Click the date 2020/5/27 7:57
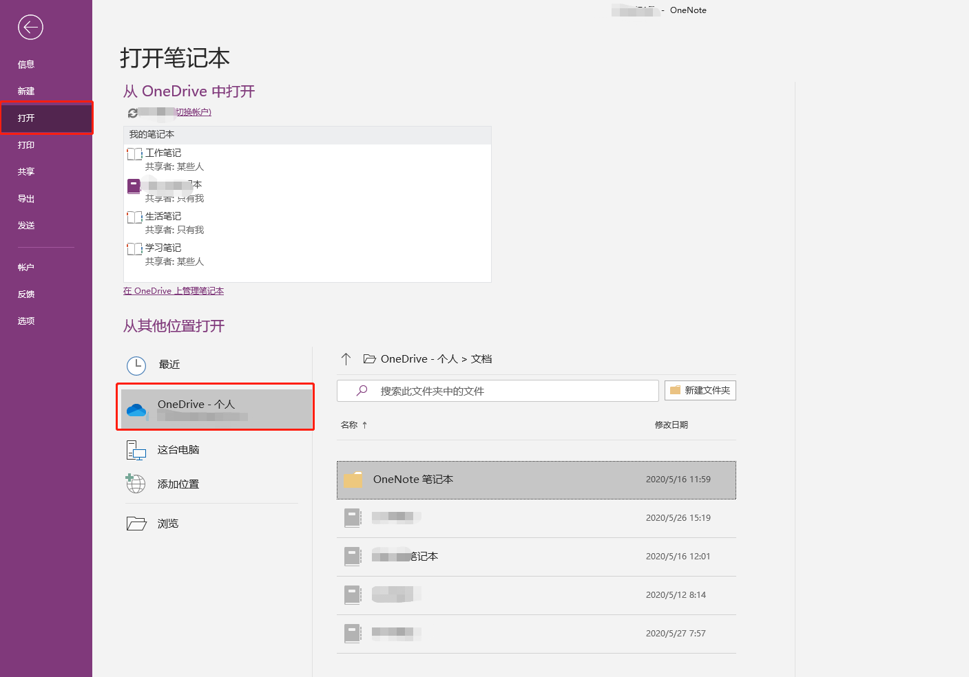Viewport: 969px width, 677px height. (676, 634)
